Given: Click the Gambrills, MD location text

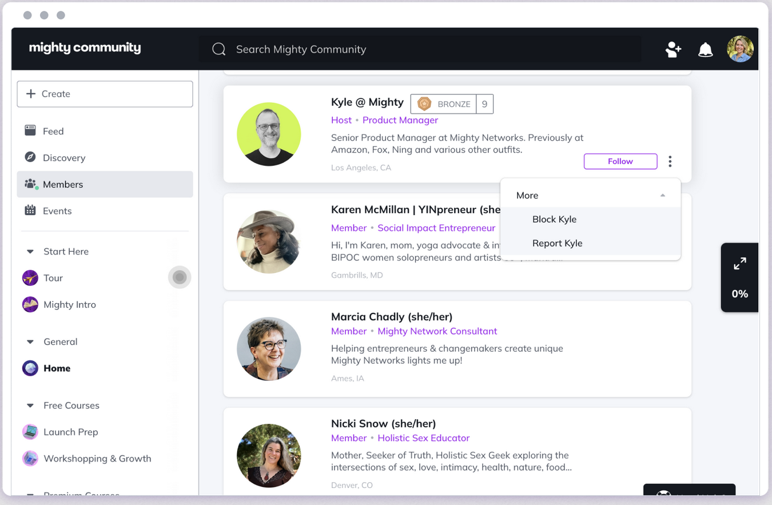Looking at the screenshot, I should click(x=357, y=275).
